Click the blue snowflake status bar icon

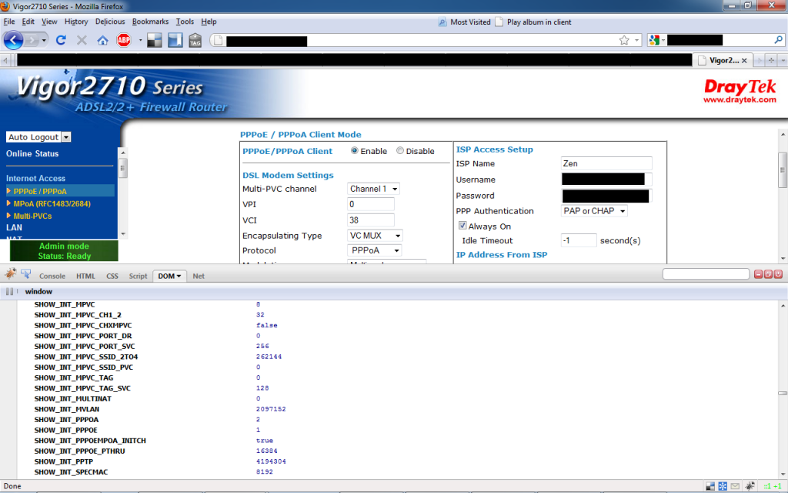pos(723,486)
